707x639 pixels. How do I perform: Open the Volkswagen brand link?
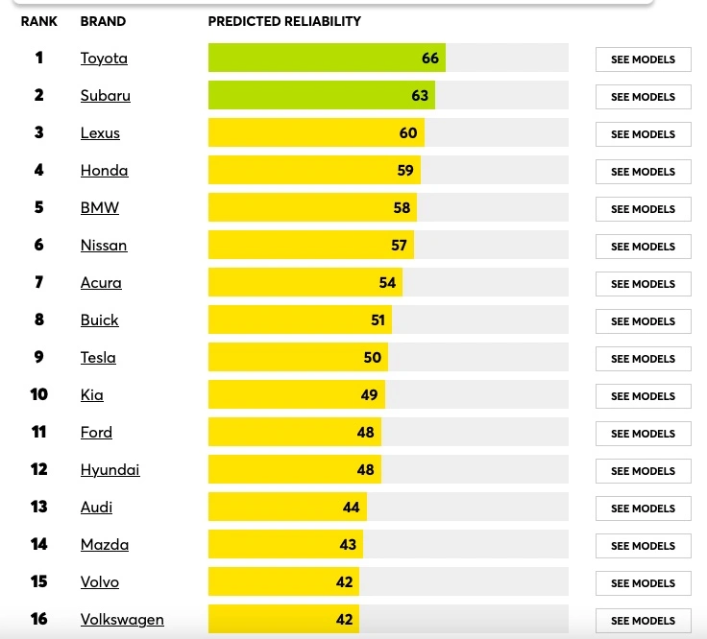coord(122,620)
